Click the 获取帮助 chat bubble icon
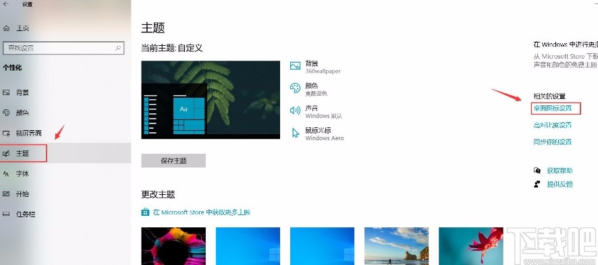The width and height of the screenshot is (598, 265). tap(537, 171)
